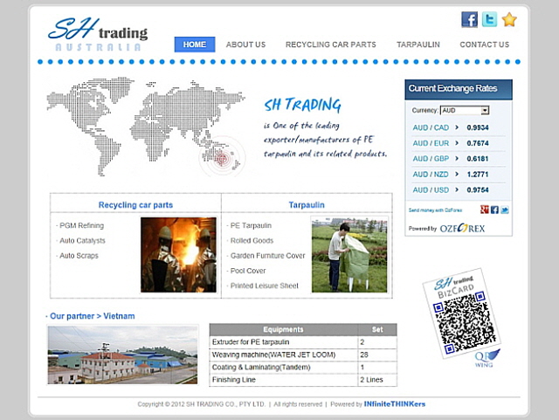This screenshot has height=420, width=559.
Task: Open the INfiniteTHINKers footer link
Action: 395,404
